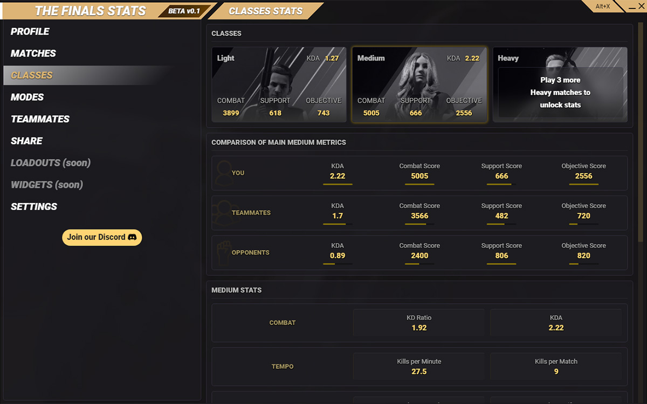Click the Kills per Minute 27.5 box
Viewport: 647px width, 404px height.
pos(419,366)
